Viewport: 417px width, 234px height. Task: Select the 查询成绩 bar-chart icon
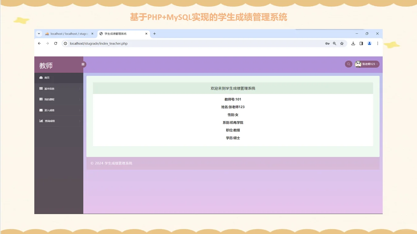pos(41,121)
